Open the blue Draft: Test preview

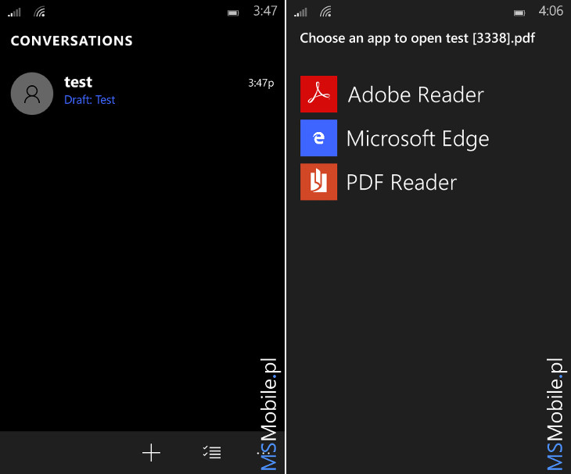pyautogui.click(x=90, y=100)
